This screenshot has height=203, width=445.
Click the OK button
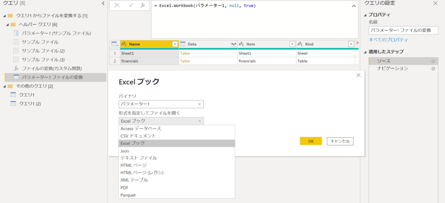tap(311, 141)
